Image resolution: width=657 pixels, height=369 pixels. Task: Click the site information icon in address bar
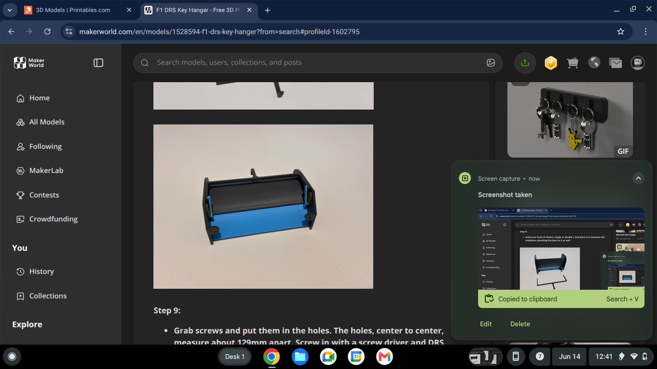(x=69, y=32)
